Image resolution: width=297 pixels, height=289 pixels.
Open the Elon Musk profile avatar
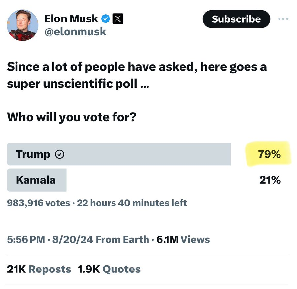[23, 25]
